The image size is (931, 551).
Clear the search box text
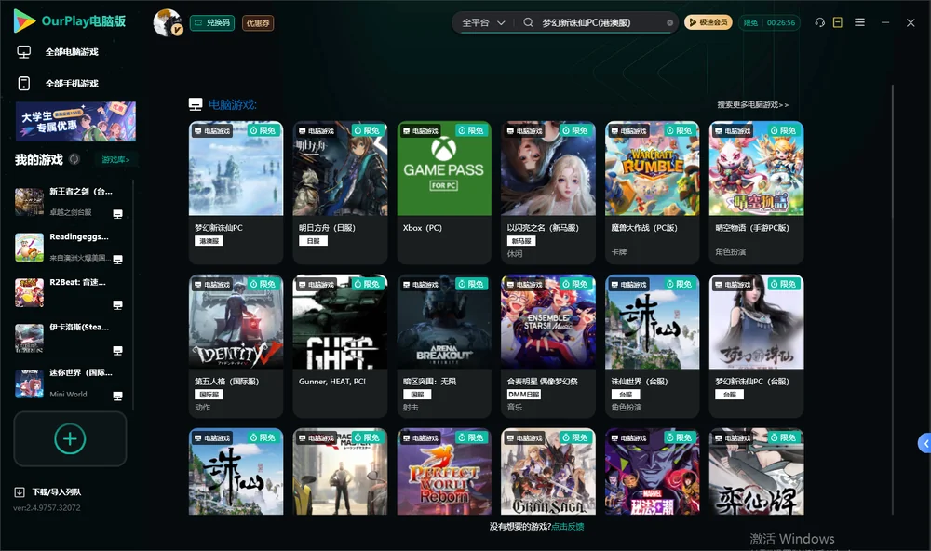pos(669,22)
